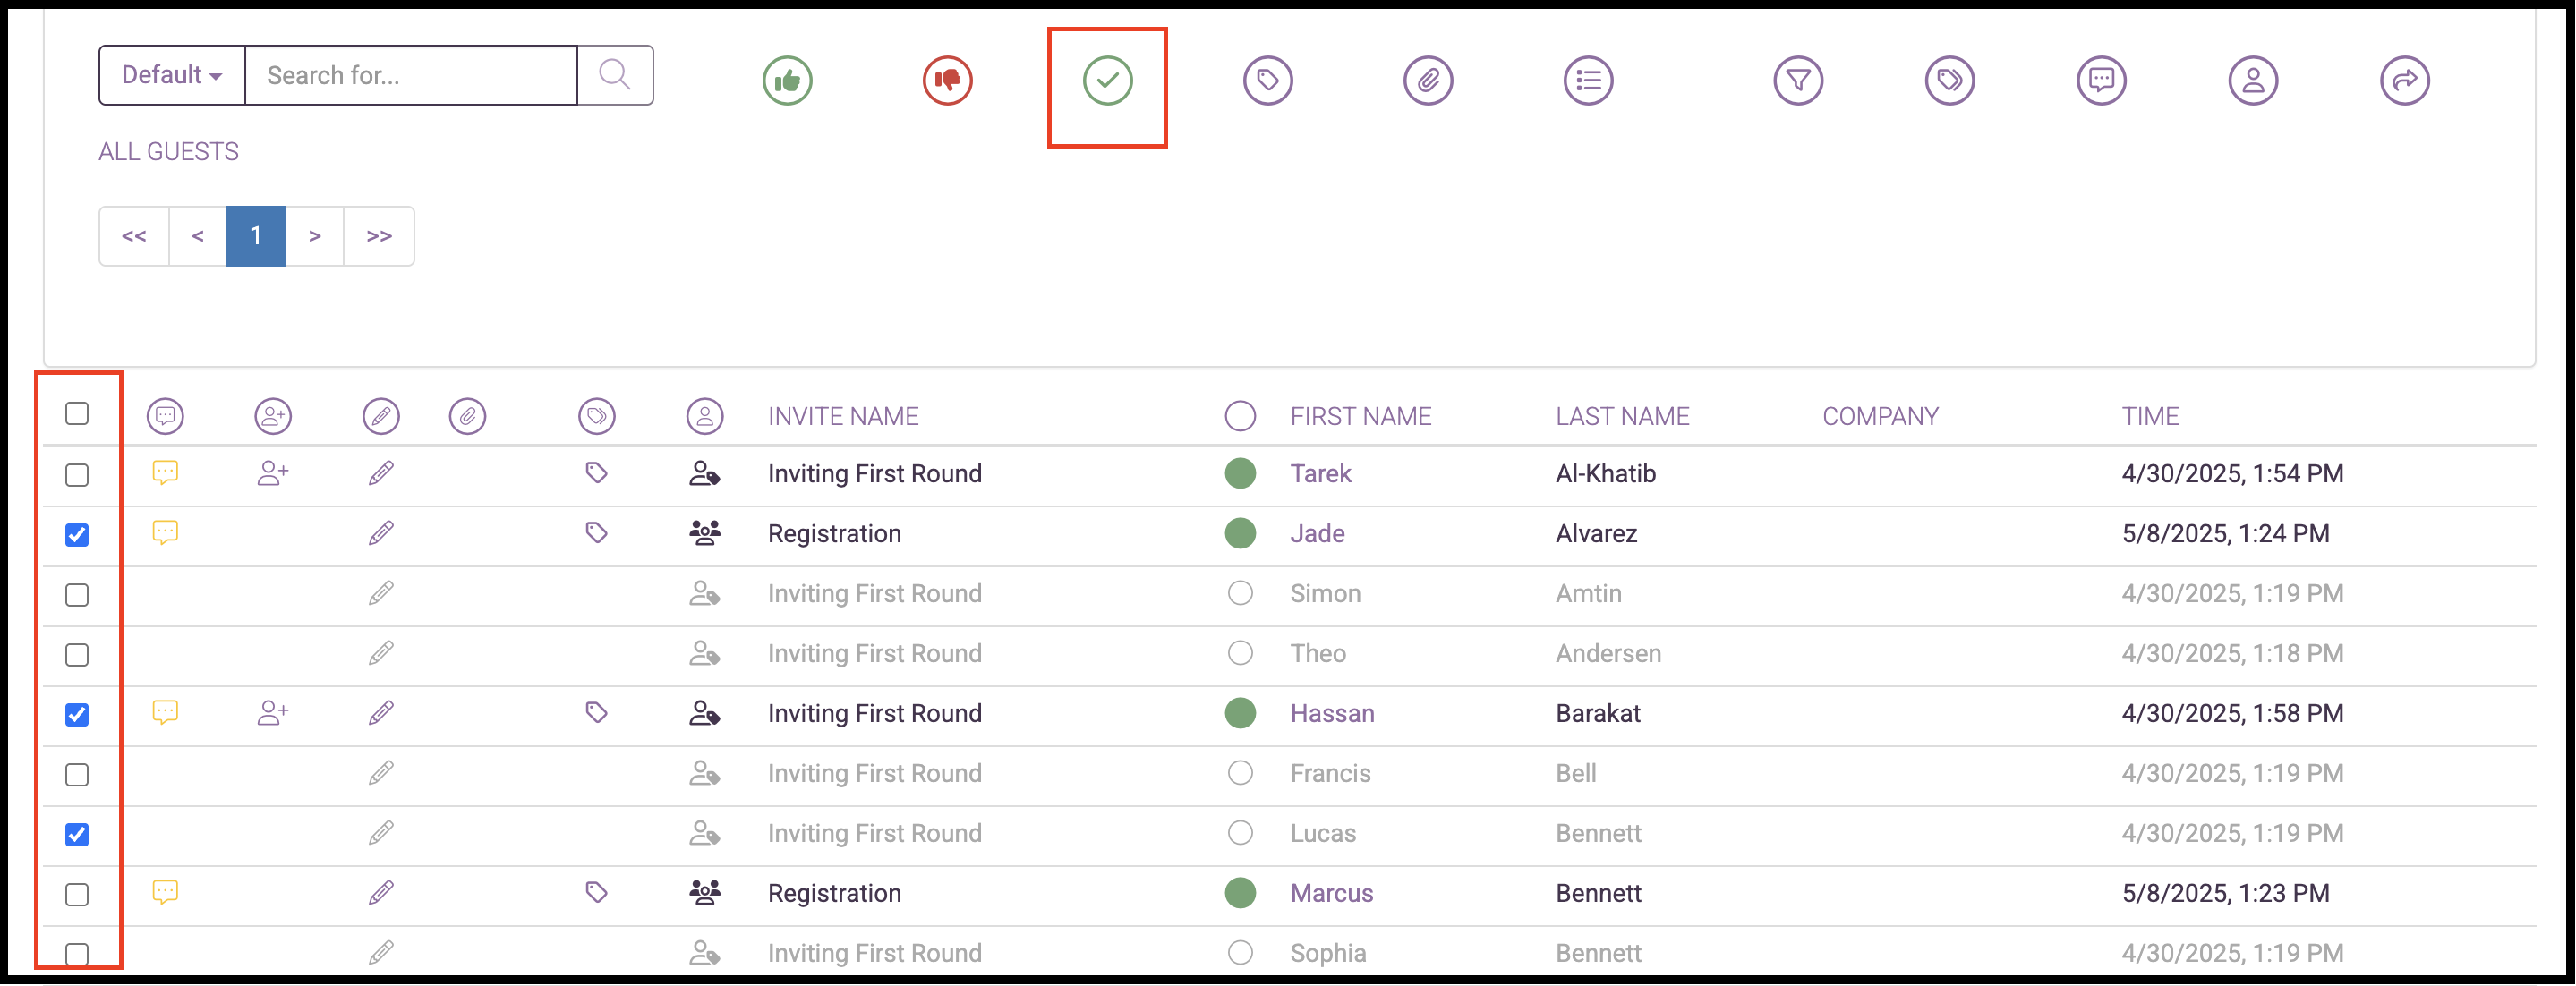Edit Jade Alvarez via pencil icon
Viewport: 2576px width, 986px height.
(381, 533)
